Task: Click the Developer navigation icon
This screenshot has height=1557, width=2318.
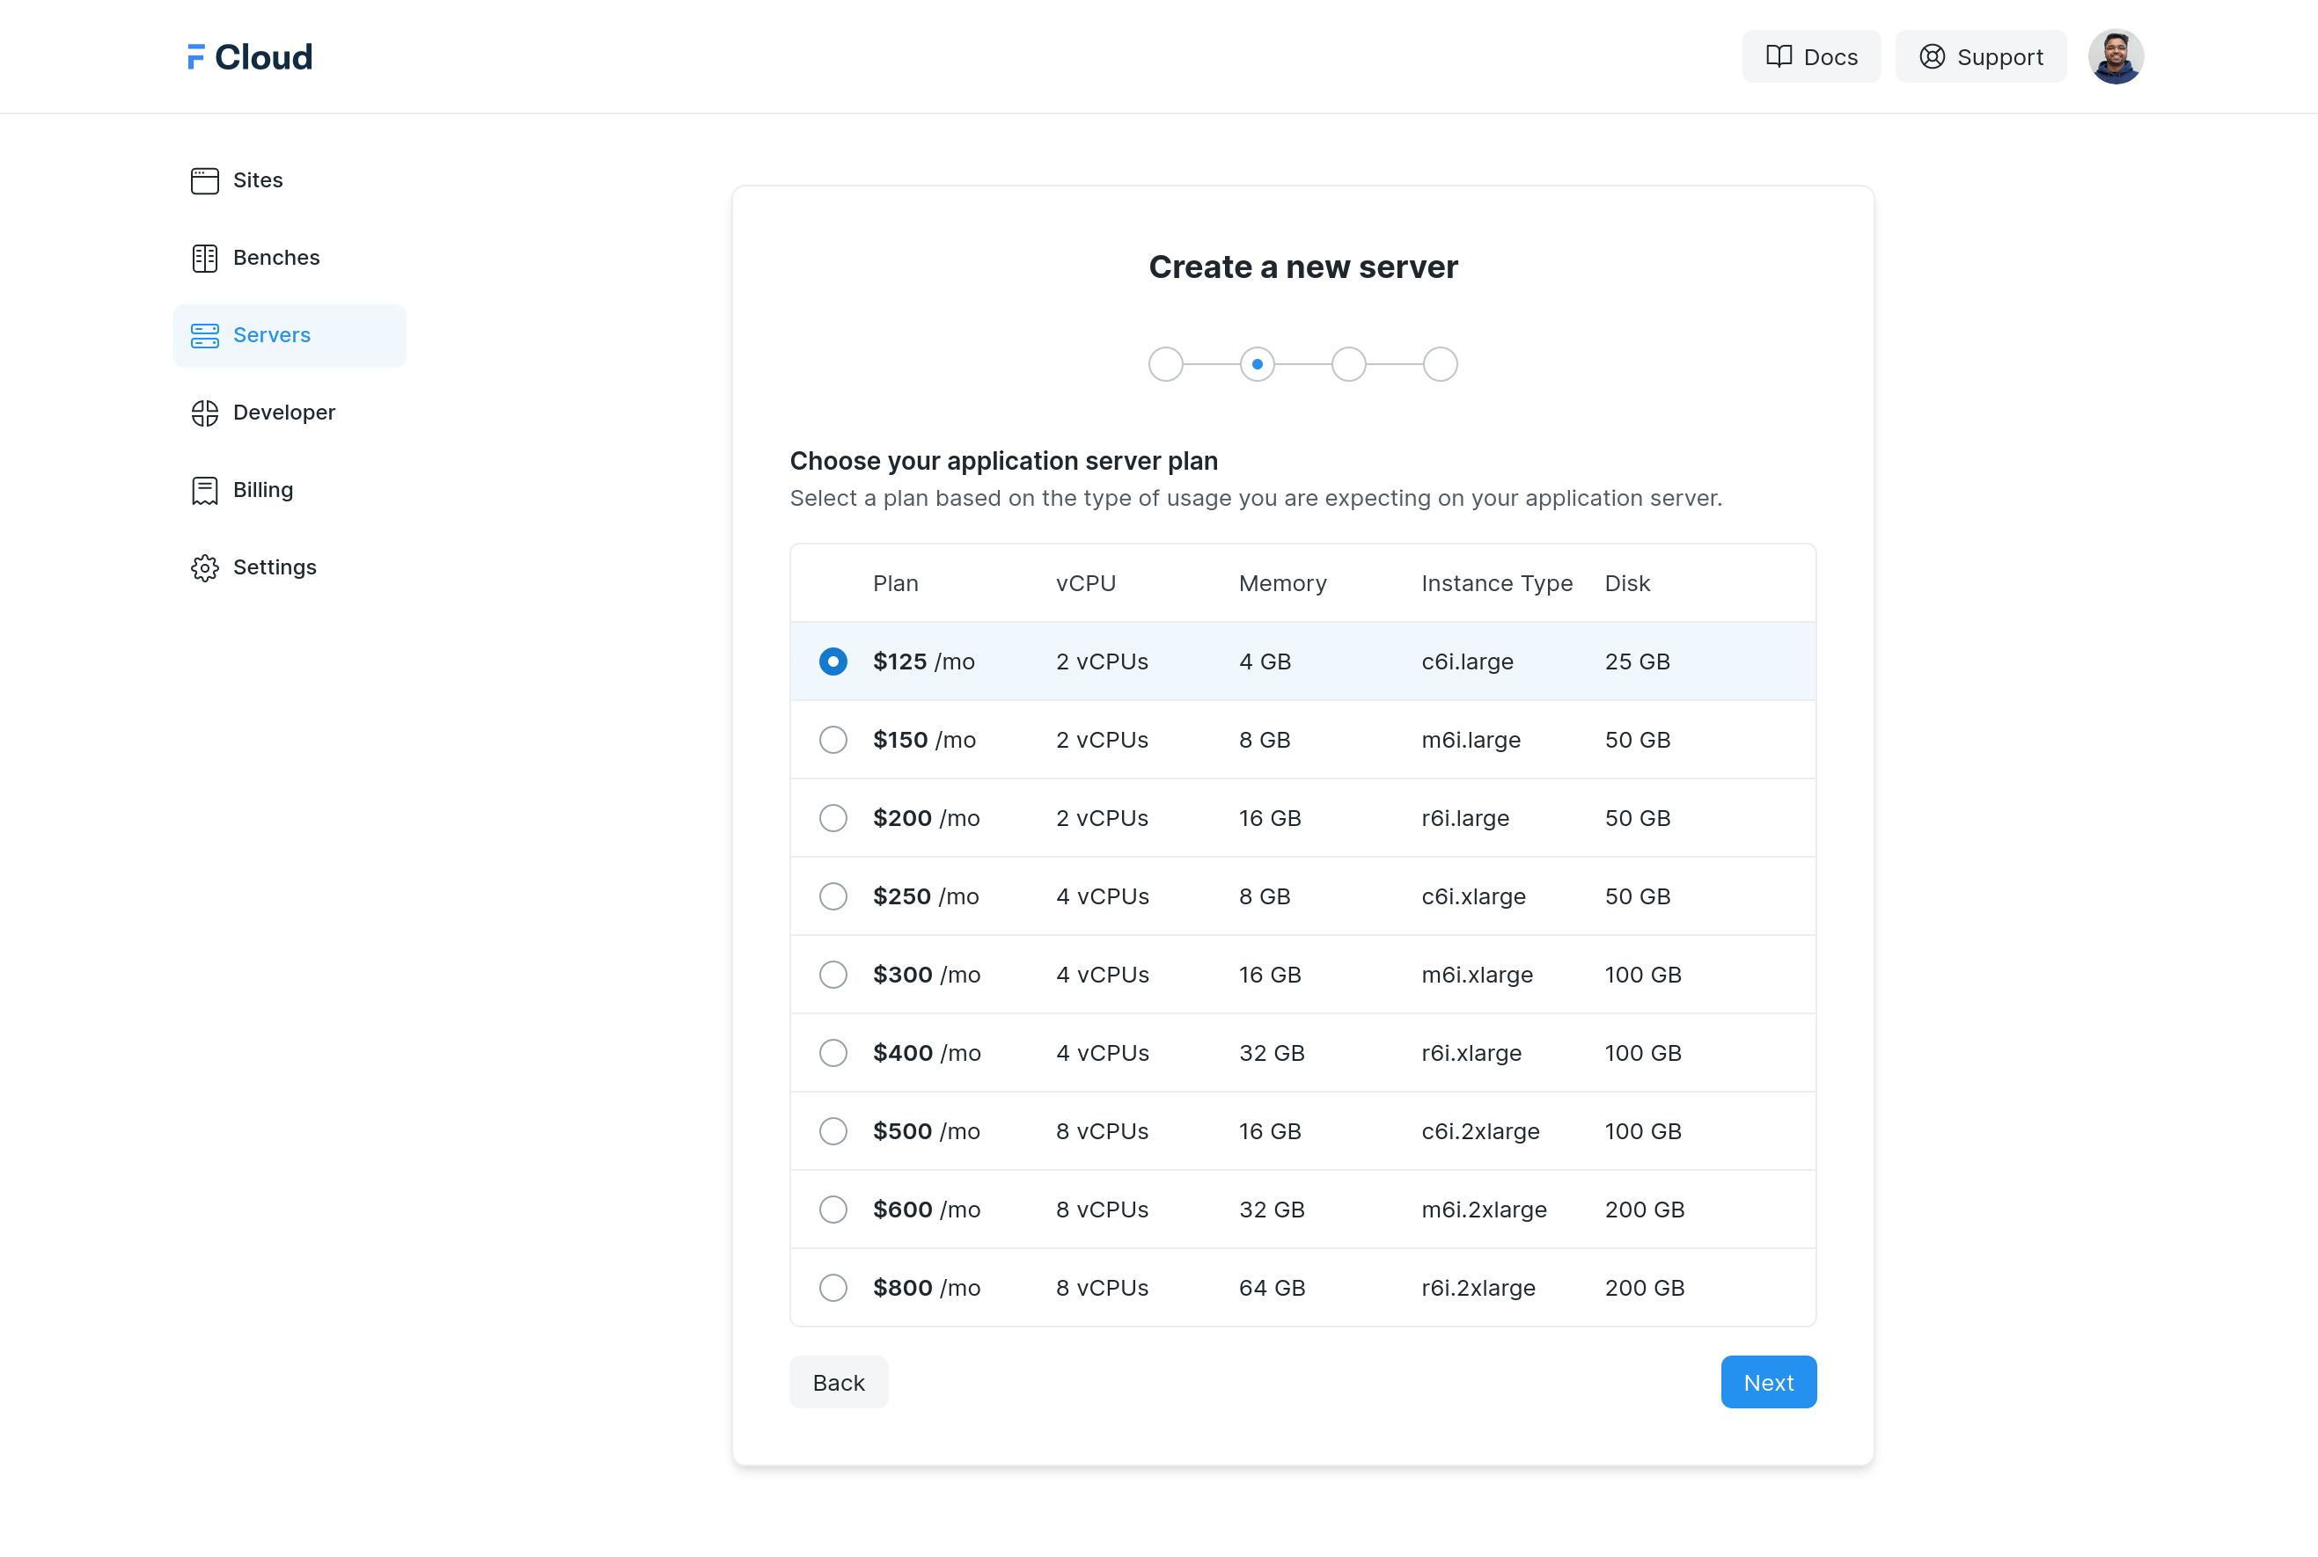Action: coord(205,412)
